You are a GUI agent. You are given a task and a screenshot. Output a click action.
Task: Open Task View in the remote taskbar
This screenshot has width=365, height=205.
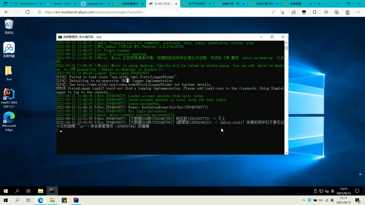coord(28,191)
